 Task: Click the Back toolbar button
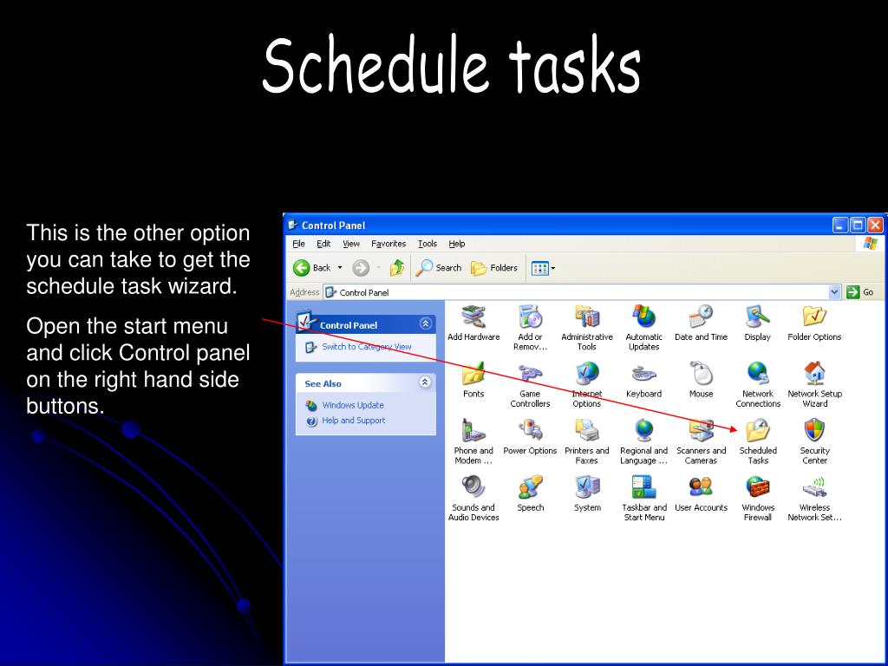click(311, 268)
